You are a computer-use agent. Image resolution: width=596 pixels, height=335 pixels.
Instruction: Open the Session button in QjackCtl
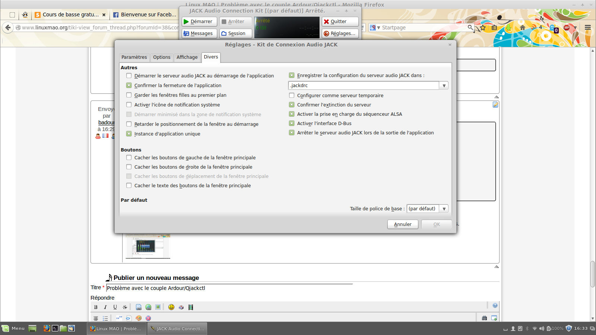[x=236, y=33]
